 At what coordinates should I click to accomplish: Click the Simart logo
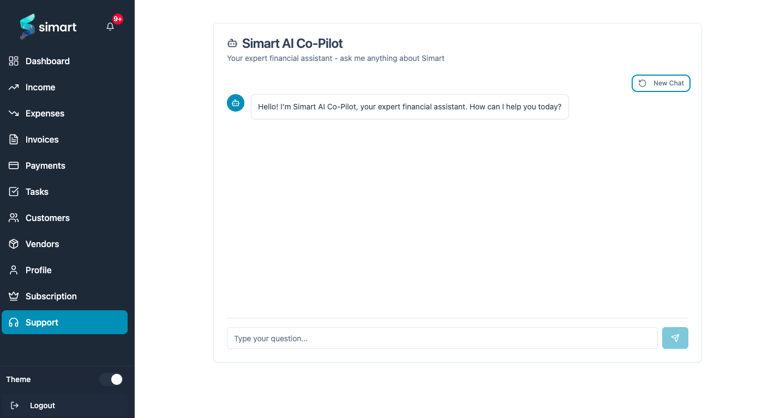(49, 27)
